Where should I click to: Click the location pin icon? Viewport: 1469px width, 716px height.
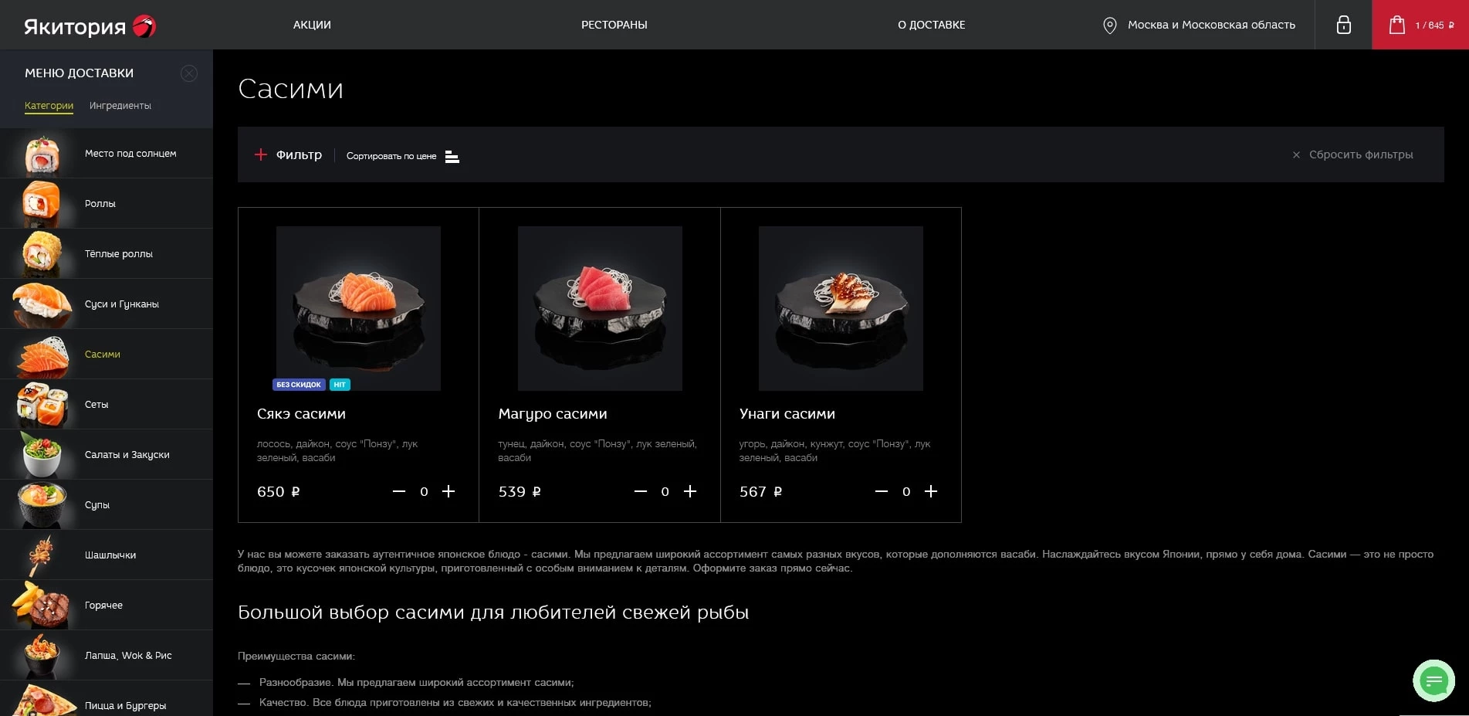[x=1109, y=25]
